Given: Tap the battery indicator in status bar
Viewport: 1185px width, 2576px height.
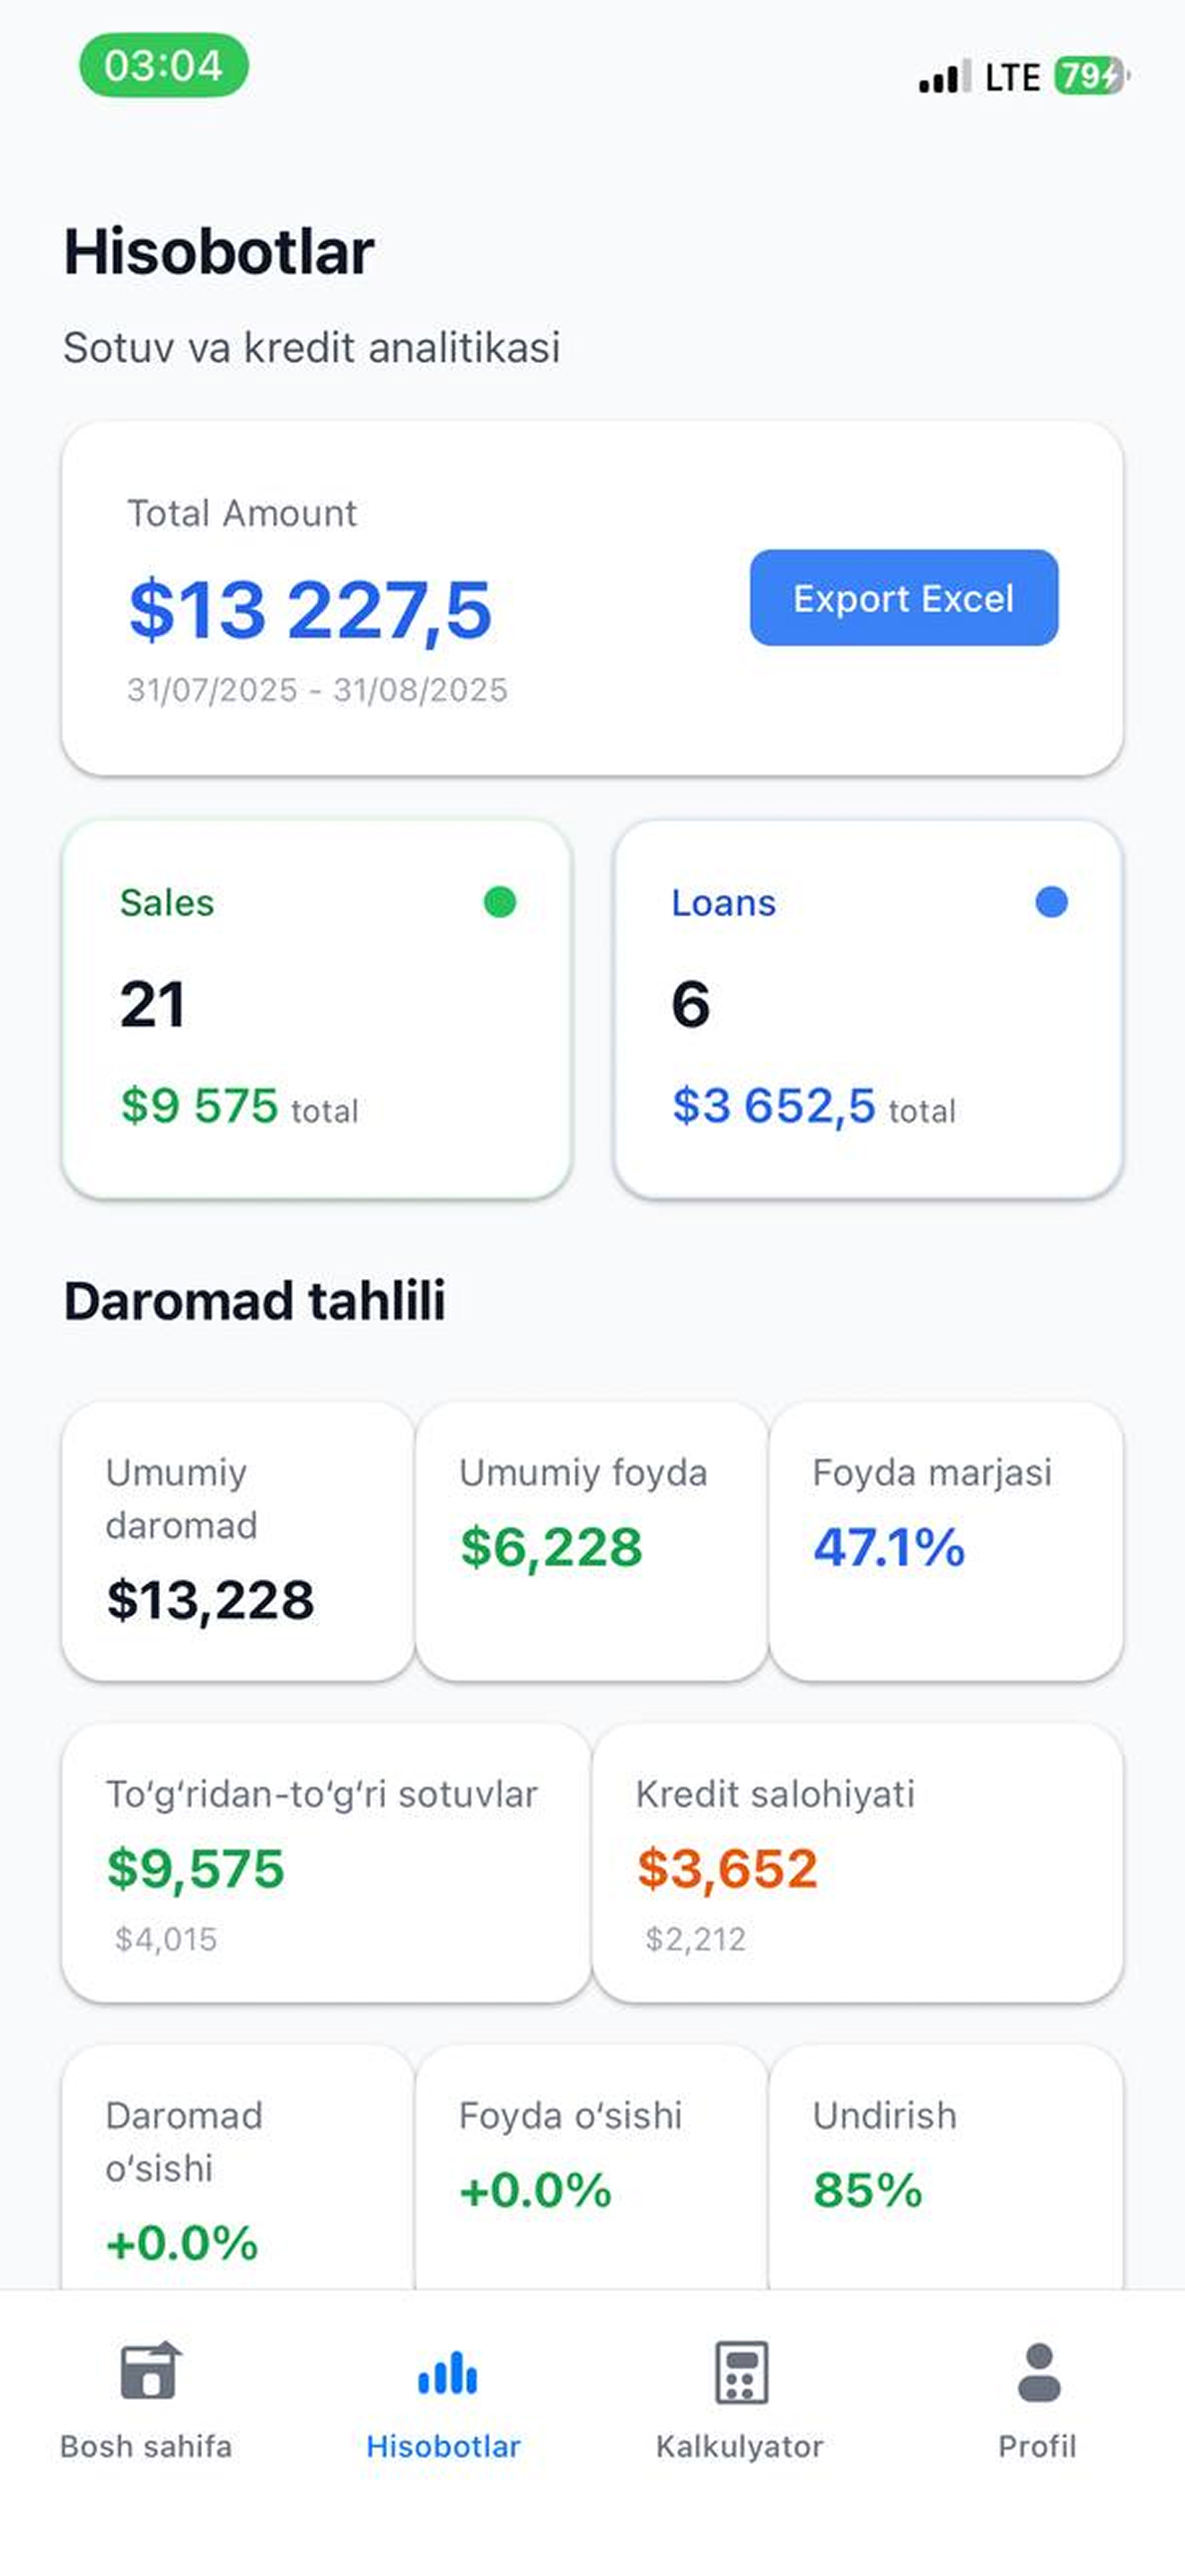Looking at the screenshot, I should tap(1092, 76).
